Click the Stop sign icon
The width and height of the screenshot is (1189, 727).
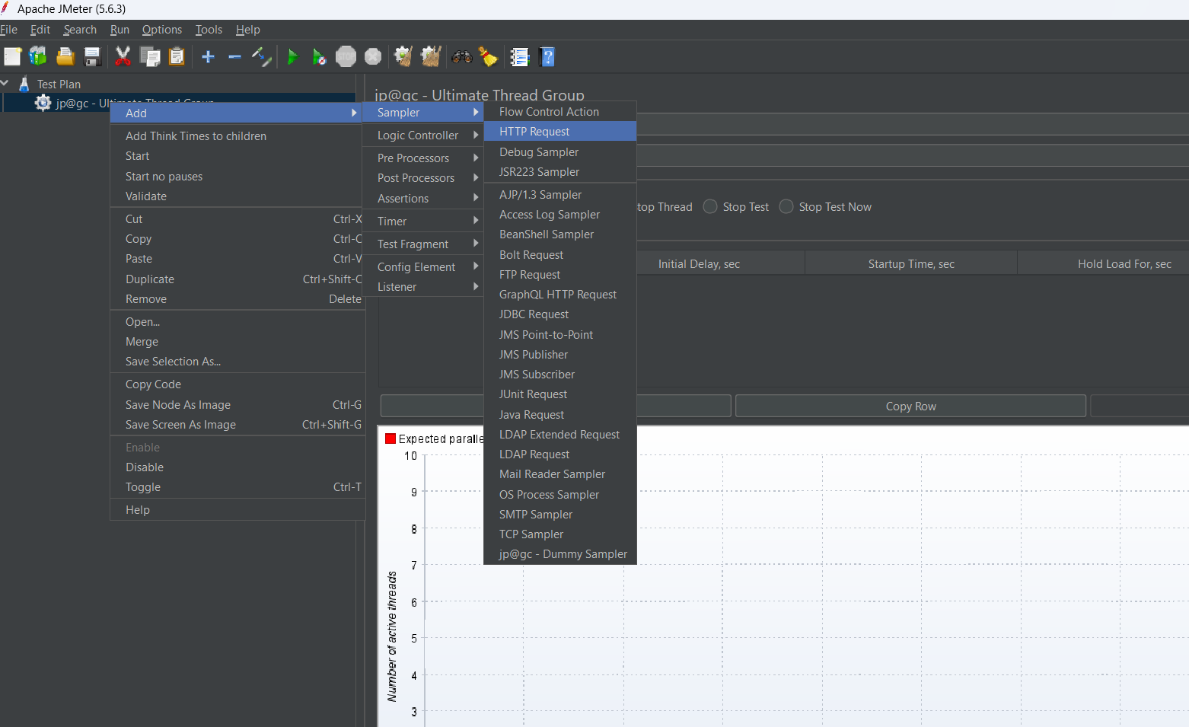pos(346,56)
